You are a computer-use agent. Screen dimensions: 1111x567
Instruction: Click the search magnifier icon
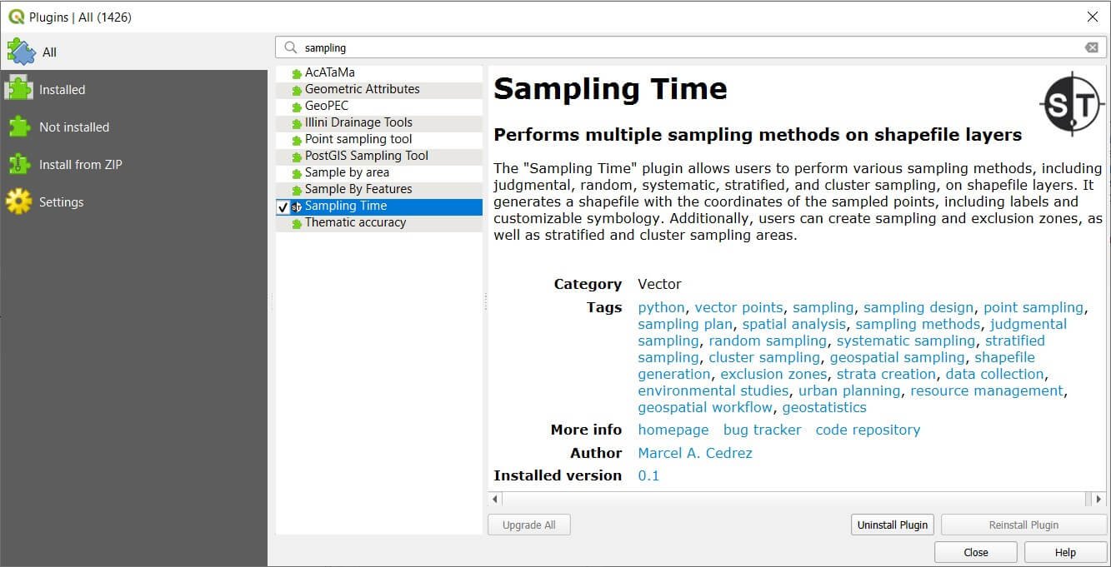(x=291, y=48)
